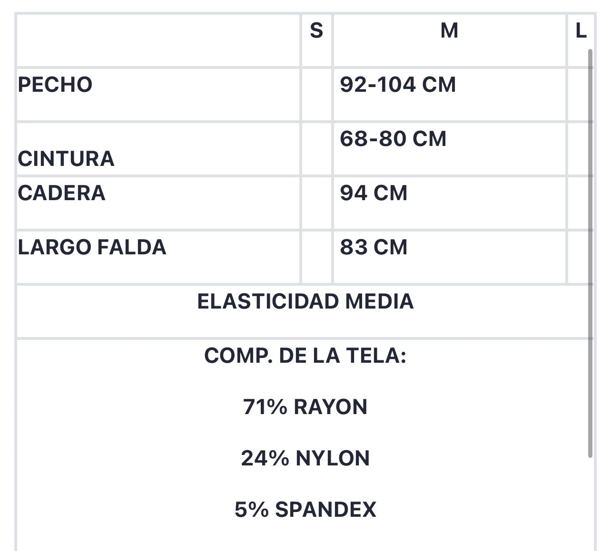Click the vertical scrollbar on the right
Viewport: 611px width, 551px height.
[591, 253]
